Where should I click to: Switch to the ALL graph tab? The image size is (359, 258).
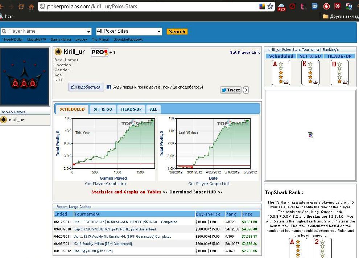pos(153,109)
